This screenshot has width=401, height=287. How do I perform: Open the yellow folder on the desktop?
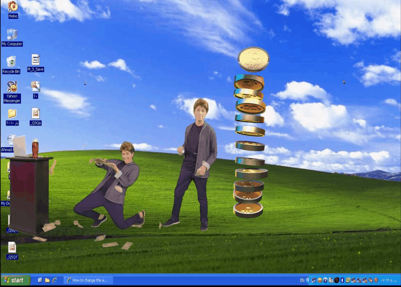[x=12, y=114]
